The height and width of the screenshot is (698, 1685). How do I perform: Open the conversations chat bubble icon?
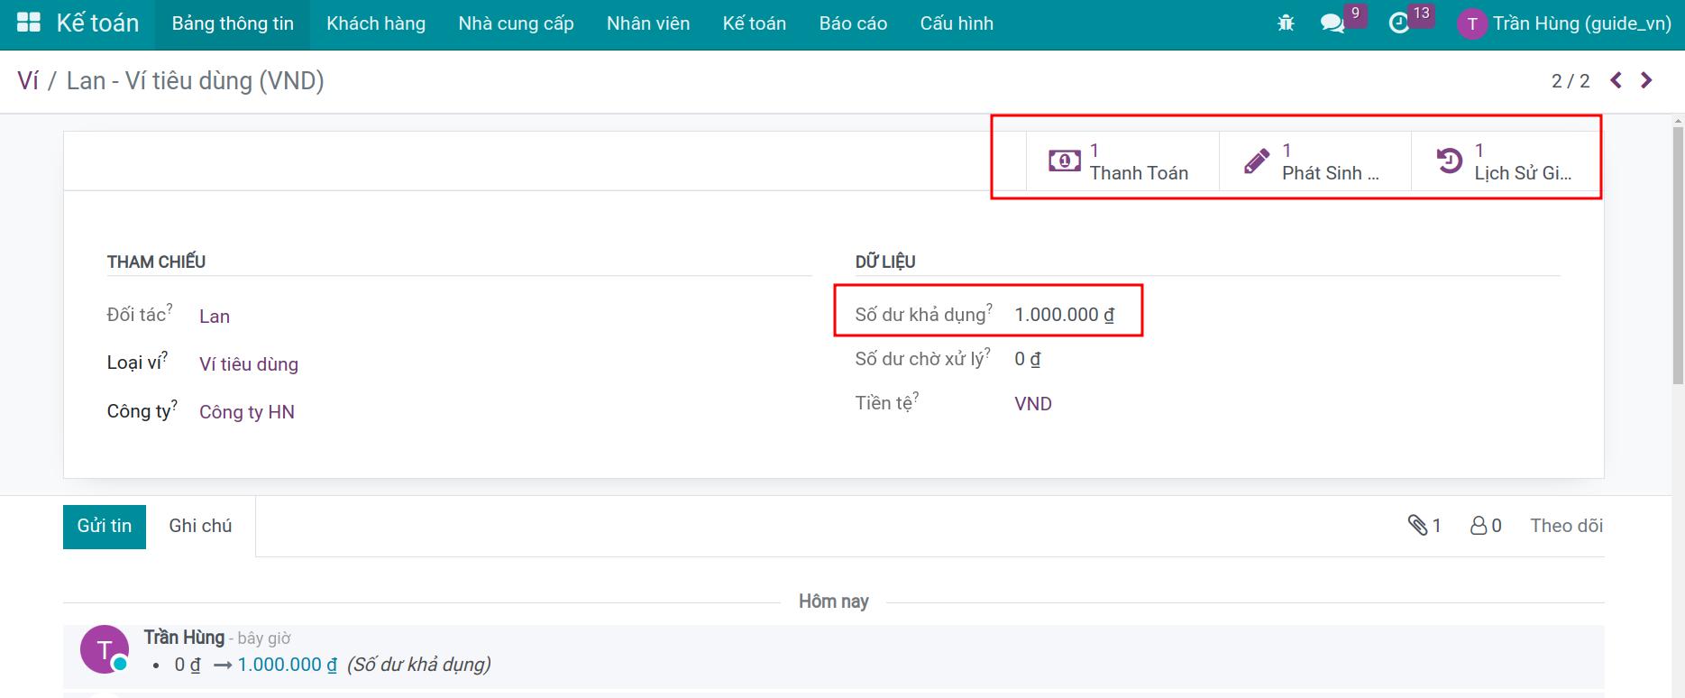(1332, 23)
